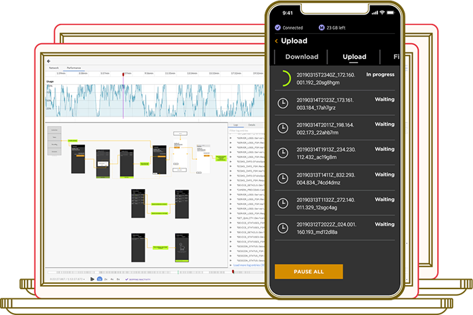This screenshot has height=315, width=473.
Task: Expand the CAMERA_PREVIEWS log entry
Action: pyautogui.click(x=231, y=190)
